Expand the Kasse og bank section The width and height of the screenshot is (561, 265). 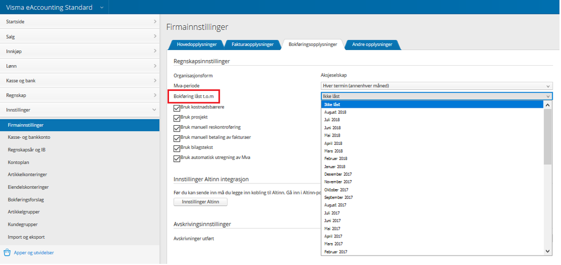(80, 80)
